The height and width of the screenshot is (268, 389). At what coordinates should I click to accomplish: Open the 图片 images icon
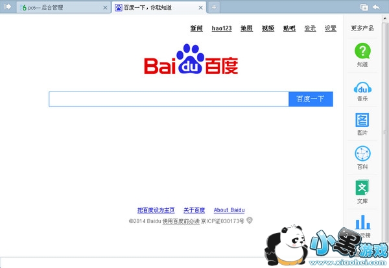coord(362,120)
